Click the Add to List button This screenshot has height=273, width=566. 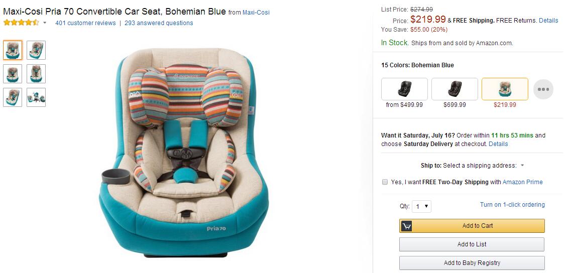[x=472, y=244]
